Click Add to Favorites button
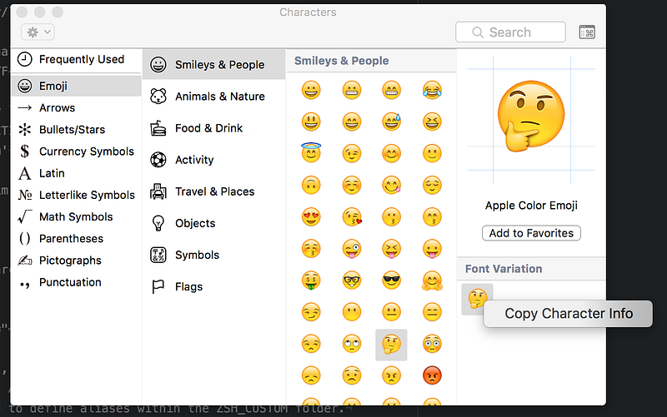Image resolution: width=667 pixels, height=417 pixels. 531,233
